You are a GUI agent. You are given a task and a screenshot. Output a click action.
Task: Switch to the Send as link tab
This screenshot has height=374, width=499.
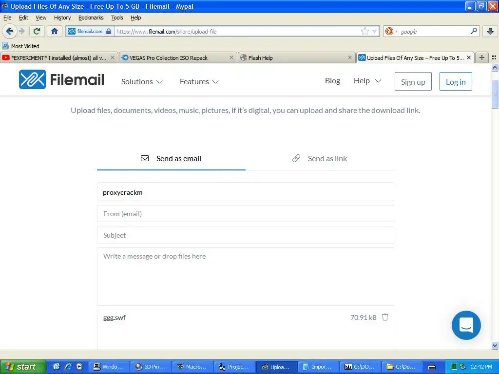320,158
